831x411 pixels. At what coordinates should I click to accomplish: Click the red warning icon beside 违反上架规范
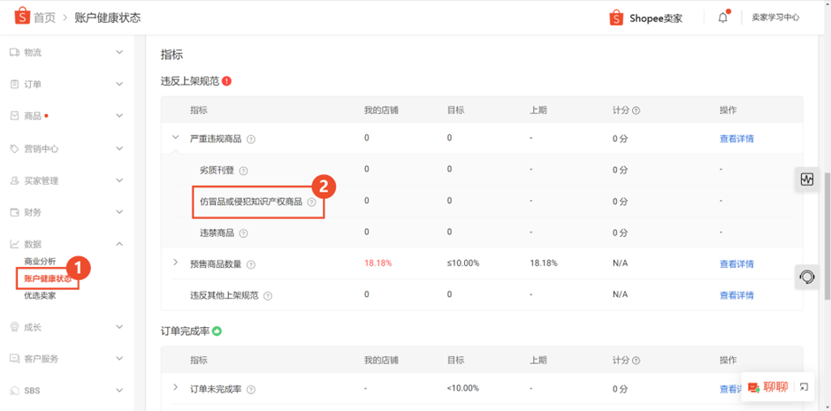point(227,81)
